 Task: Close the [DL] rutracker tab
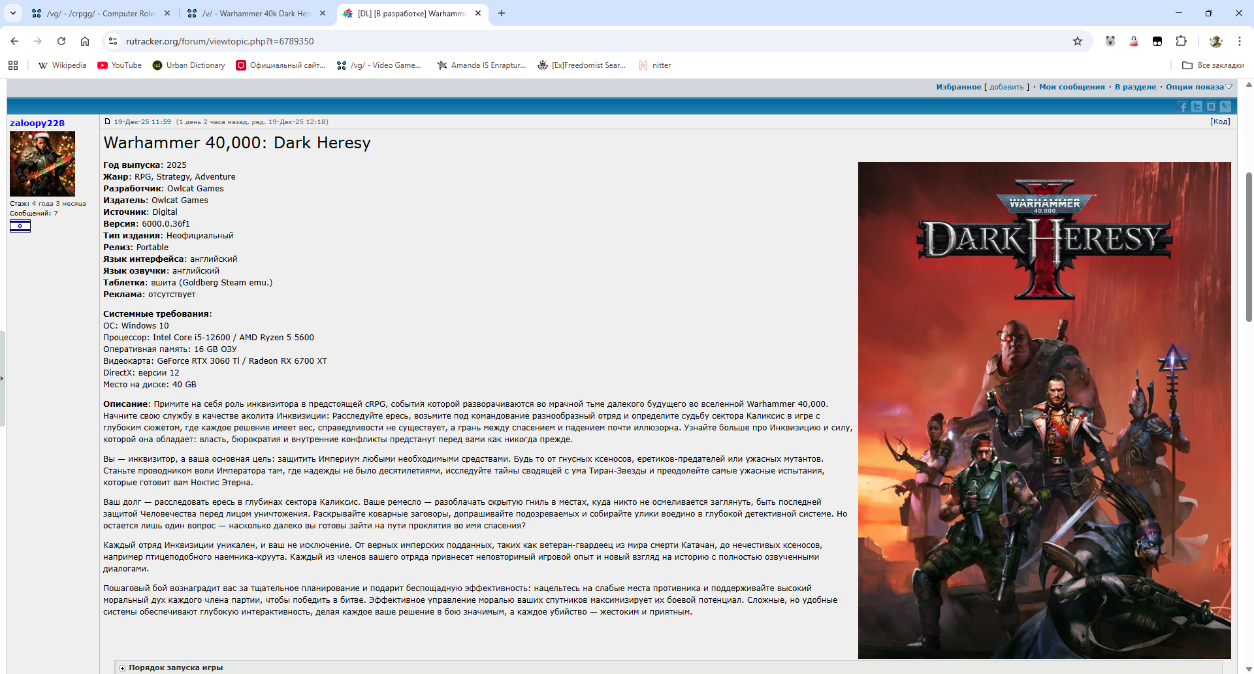pyautogui.click(x=478, y=13)
